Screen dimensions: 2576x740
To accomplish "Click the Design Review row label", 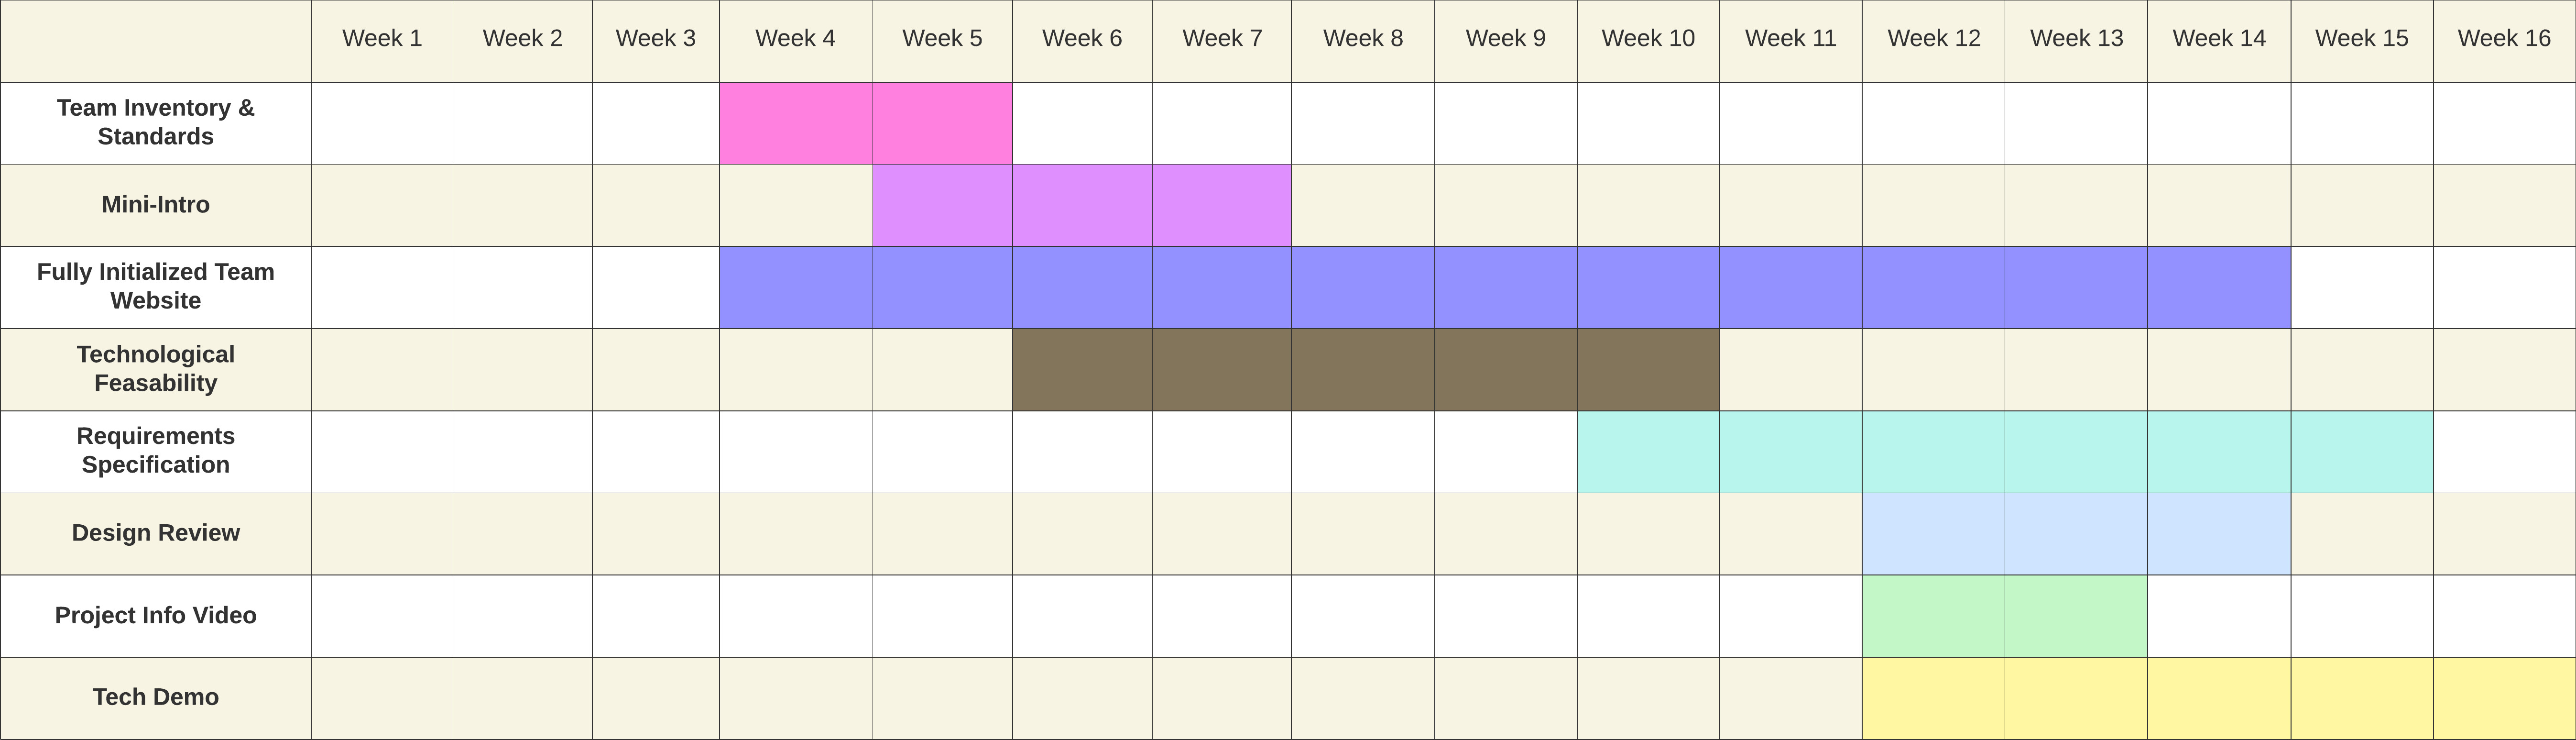I will point(156,534).
